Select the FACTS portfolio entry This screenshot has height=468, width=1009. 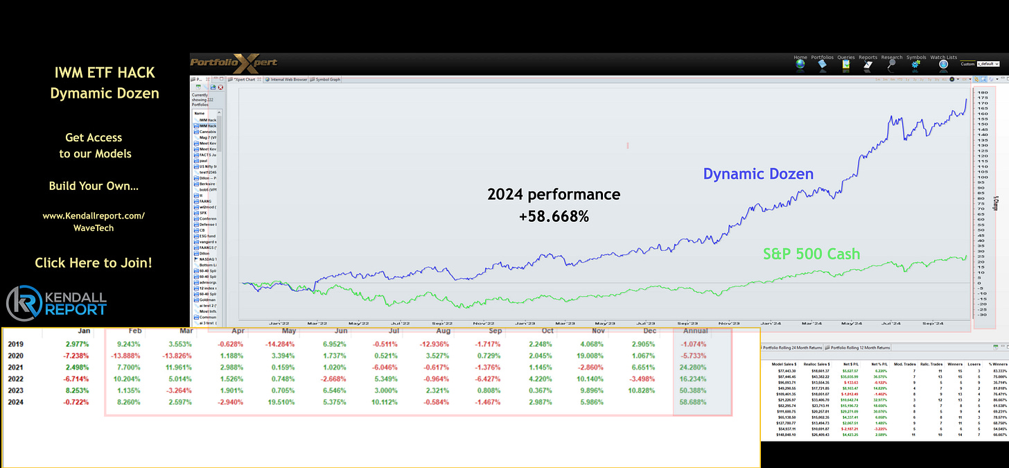click(206, 155)
